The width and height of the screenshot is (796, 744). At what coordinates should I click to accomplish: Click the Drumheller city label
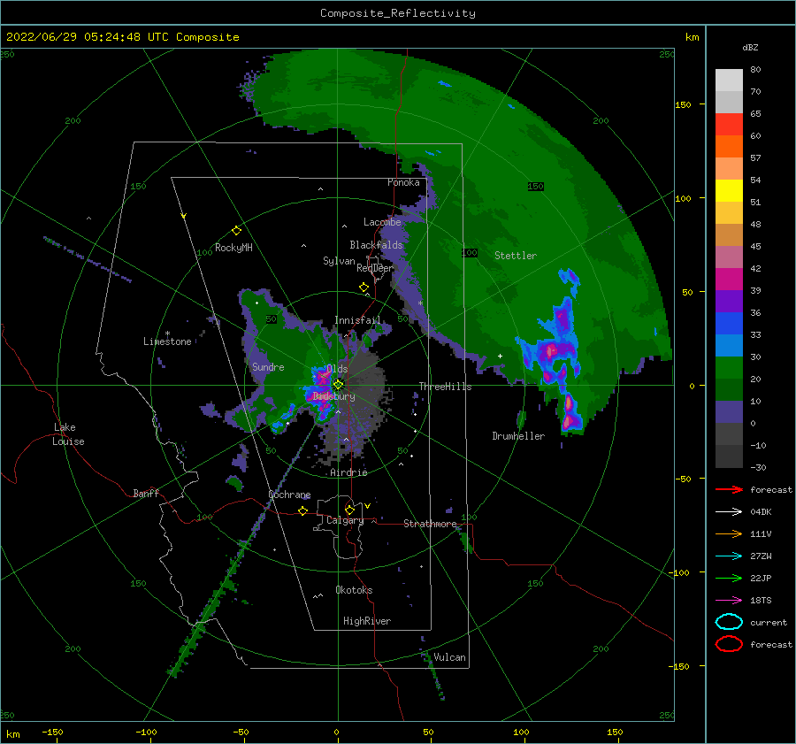point(518,436)
